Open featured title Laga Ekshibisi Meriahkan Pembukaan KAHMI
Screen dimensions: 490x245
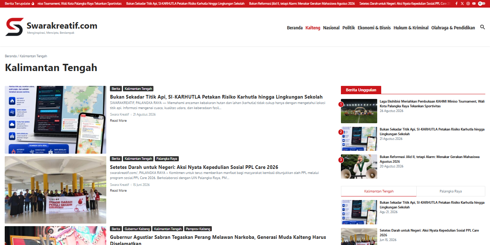point(432,104)
